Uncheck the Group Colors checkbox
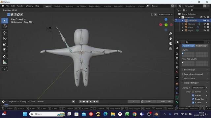The width and height of the screenshot is (211, 118). coord(193,99)
